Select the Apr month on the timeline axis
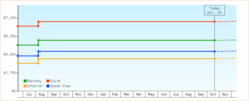 click(x=139, y=94)
